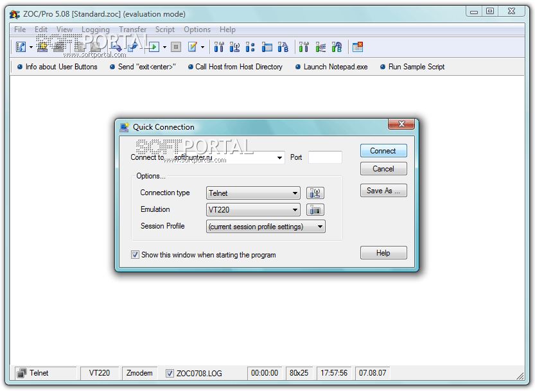The width and height of the screenshot is (535, 391).
Task: Click the red-cornered window toolbar icon
Action: point(358,47)
